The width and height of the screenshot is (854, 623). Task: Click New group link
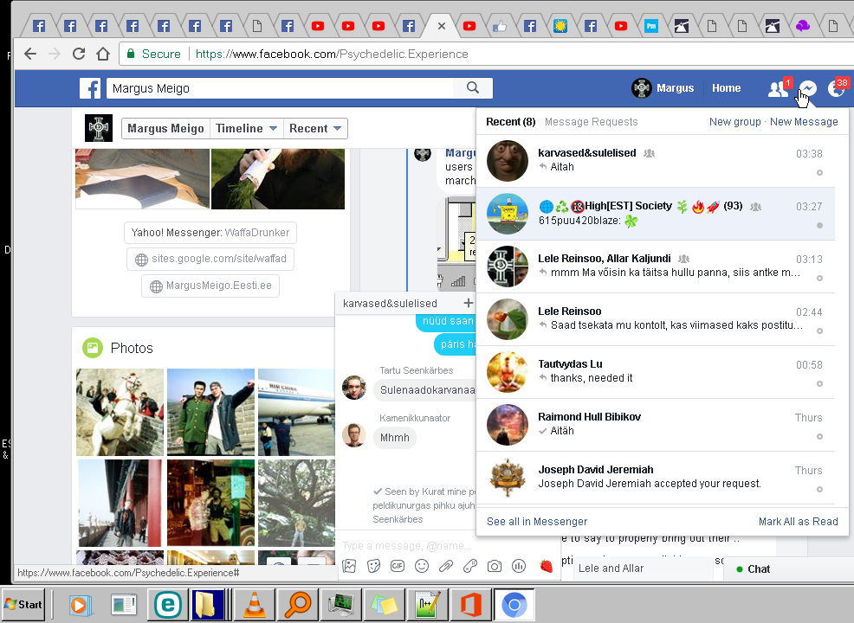click(734, 122)
